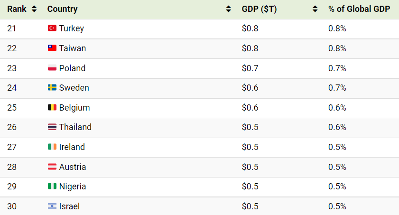Image resolution: width=399 pixels, height=215 pixels.
Task: Click Turkey's $0.8 GDP value
Action: pos(250,28)
